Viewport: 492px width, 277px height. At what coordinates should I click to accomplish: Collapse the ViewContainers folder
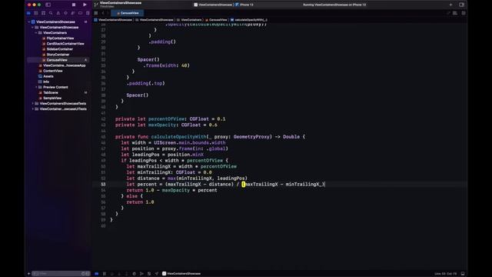36,32
